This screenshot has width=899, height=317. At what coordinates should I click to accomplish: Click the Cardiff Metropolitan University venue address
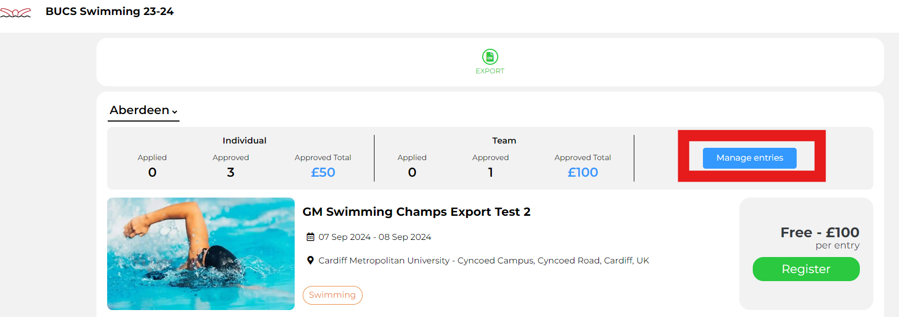point(483,261)
